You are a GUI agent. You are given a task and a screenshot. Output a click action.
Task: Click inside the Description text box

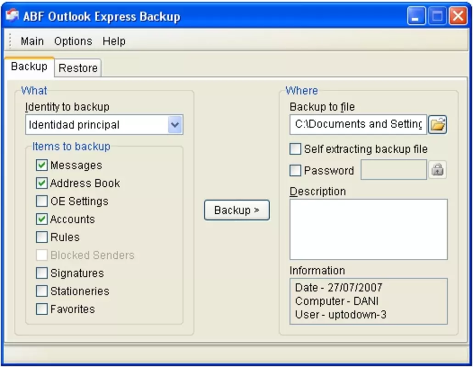(x=368, y=229)
